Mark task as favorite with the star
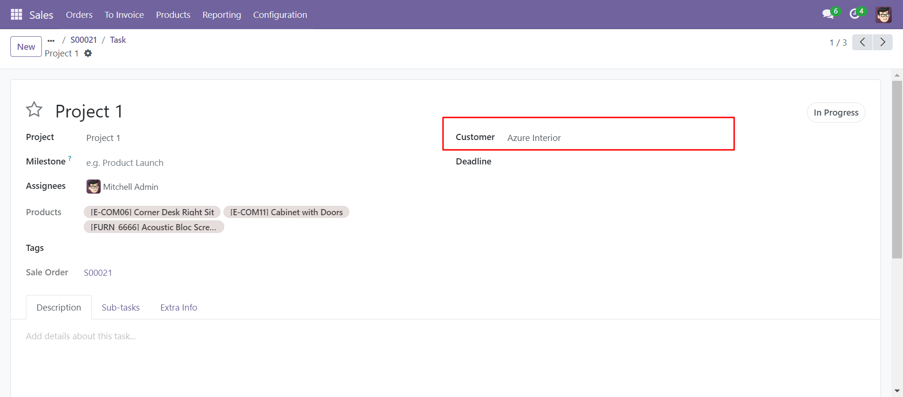The height and width of the screenshot is (397, 903). click(34, 109)
